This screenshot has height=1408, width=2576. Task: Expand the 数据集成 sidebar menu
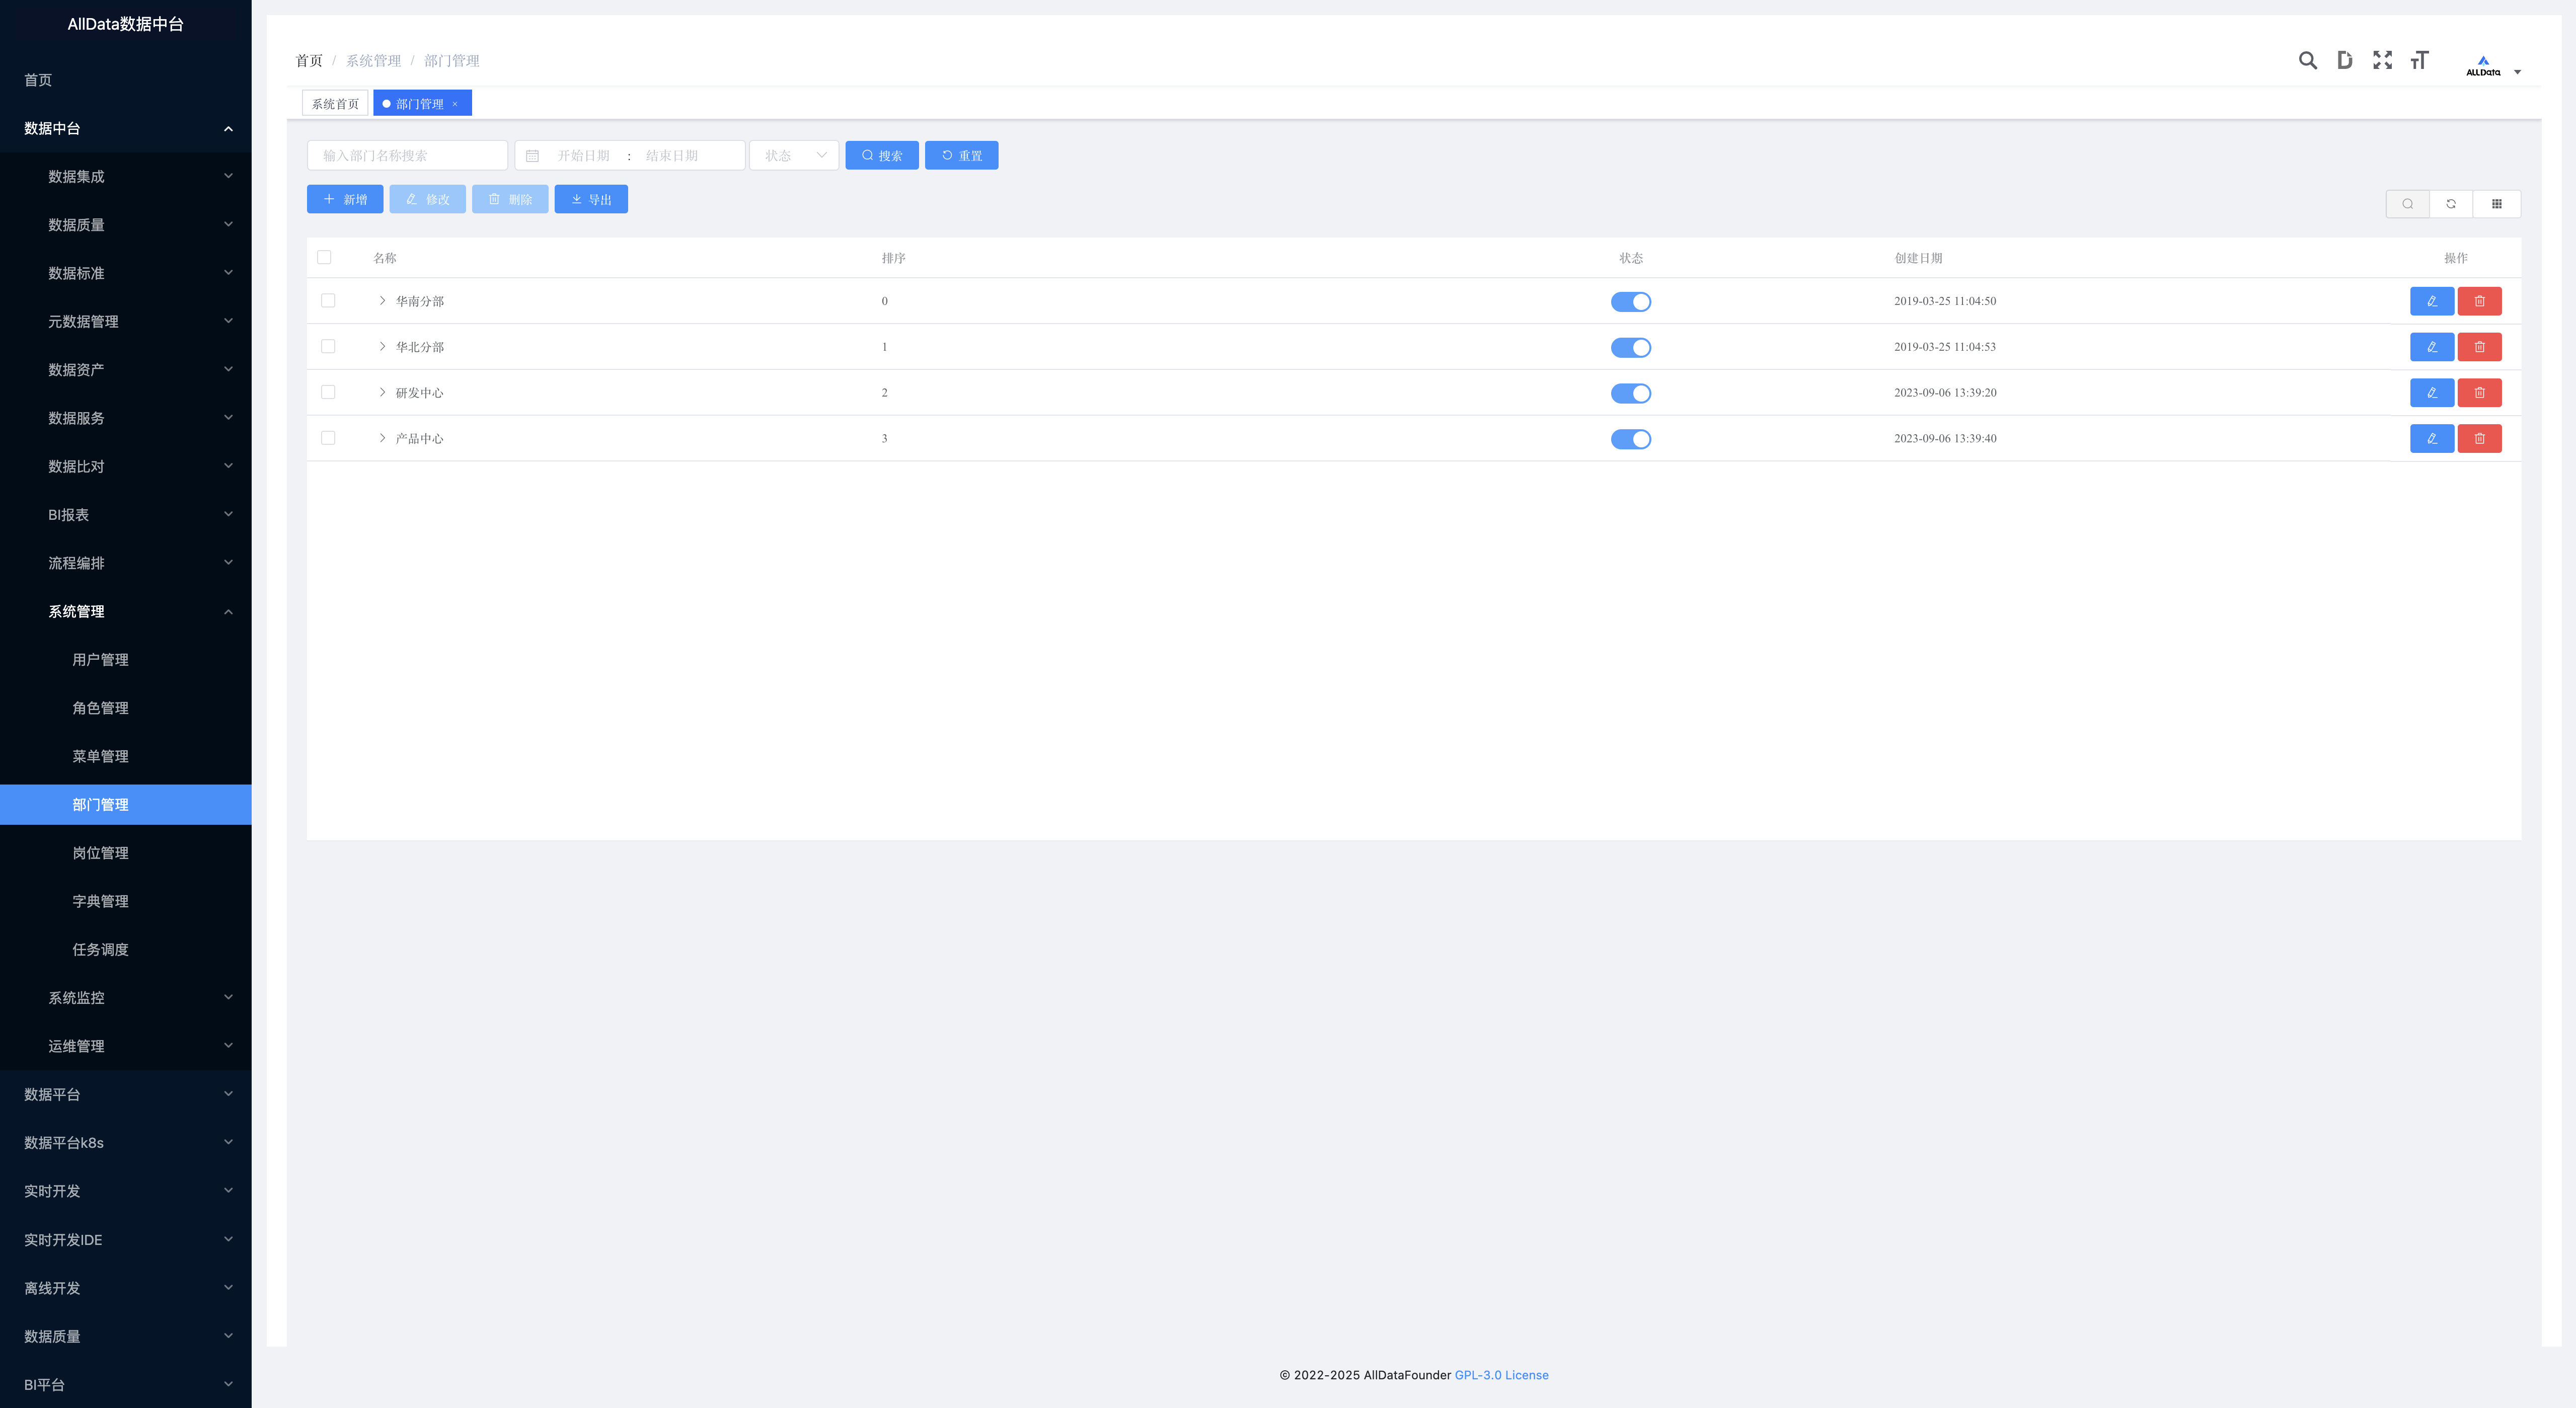coord(126,177)
